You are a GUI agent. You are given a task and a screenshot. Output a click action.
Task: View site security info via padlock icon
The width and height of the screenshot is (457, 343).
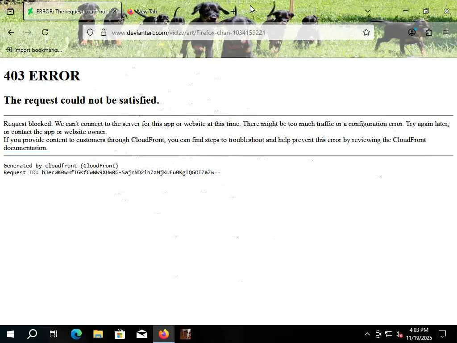click(x=104, y=32)
